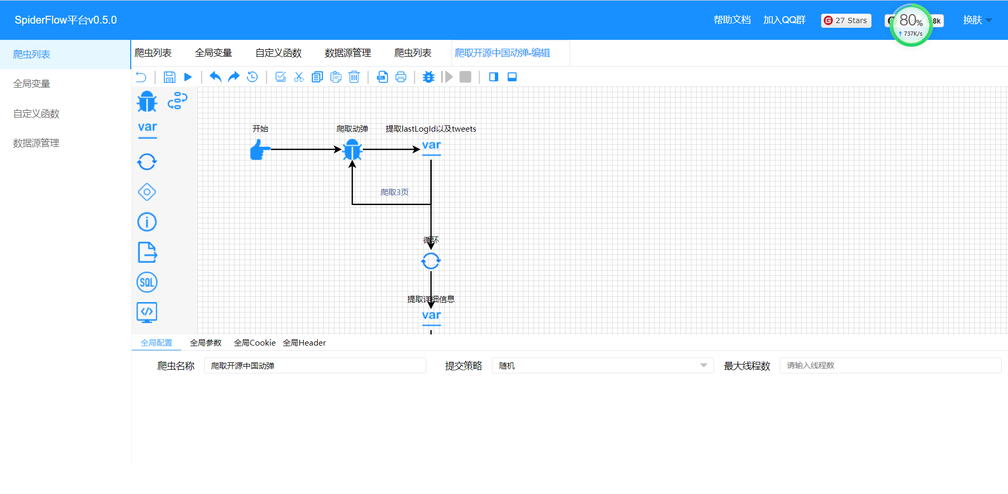Open the 换肤 skin dropdown

[x=976, y=20]
